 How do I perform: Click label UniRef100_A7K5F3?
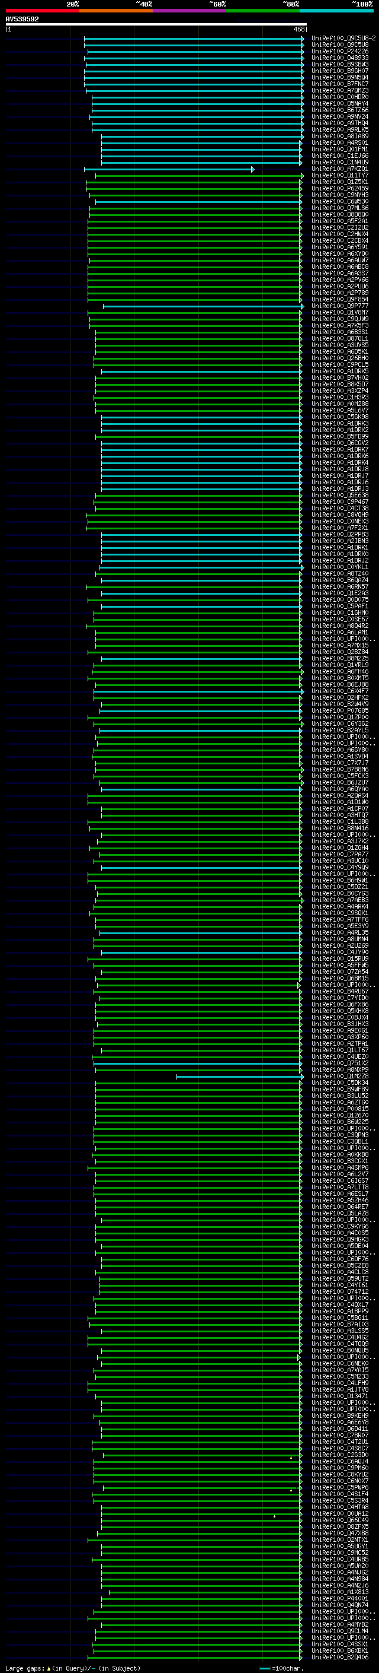(340, 325)
